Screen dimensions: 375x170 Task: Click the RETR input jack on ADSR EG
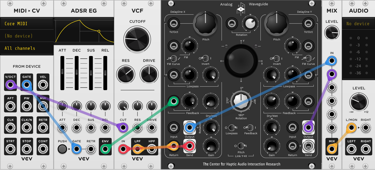click(91, 149)
